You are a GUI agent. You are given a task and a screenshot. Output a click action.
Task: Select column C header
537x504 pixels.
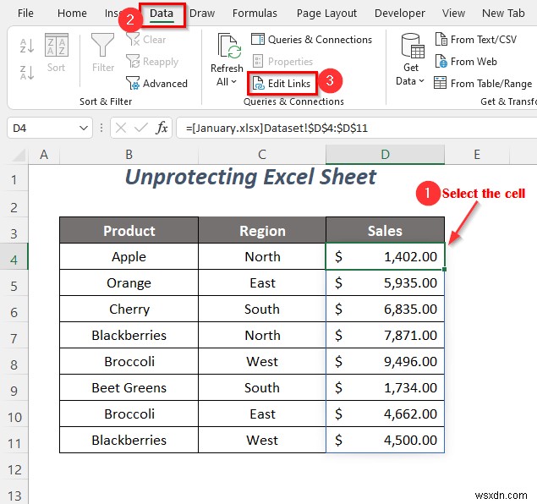262,155
